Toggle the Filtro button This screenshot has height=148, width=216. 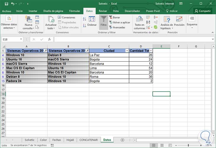104,22
